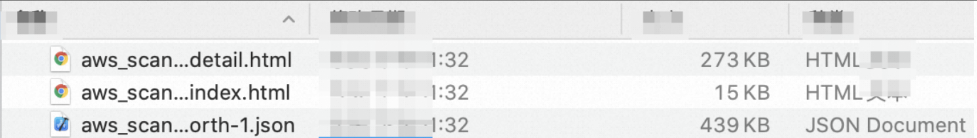977x138 pixels.
Task: Select the Chrome icon of aws_scan...index.html
Action: pos(61,92)
